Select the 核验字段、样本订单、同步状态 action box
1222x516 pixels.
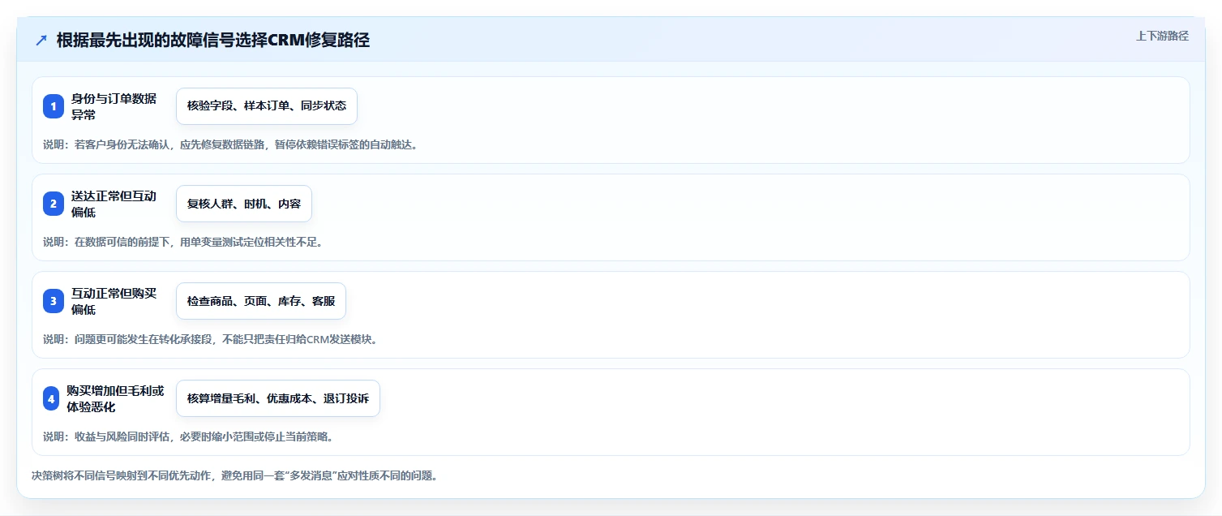click(x=267, y=106)
